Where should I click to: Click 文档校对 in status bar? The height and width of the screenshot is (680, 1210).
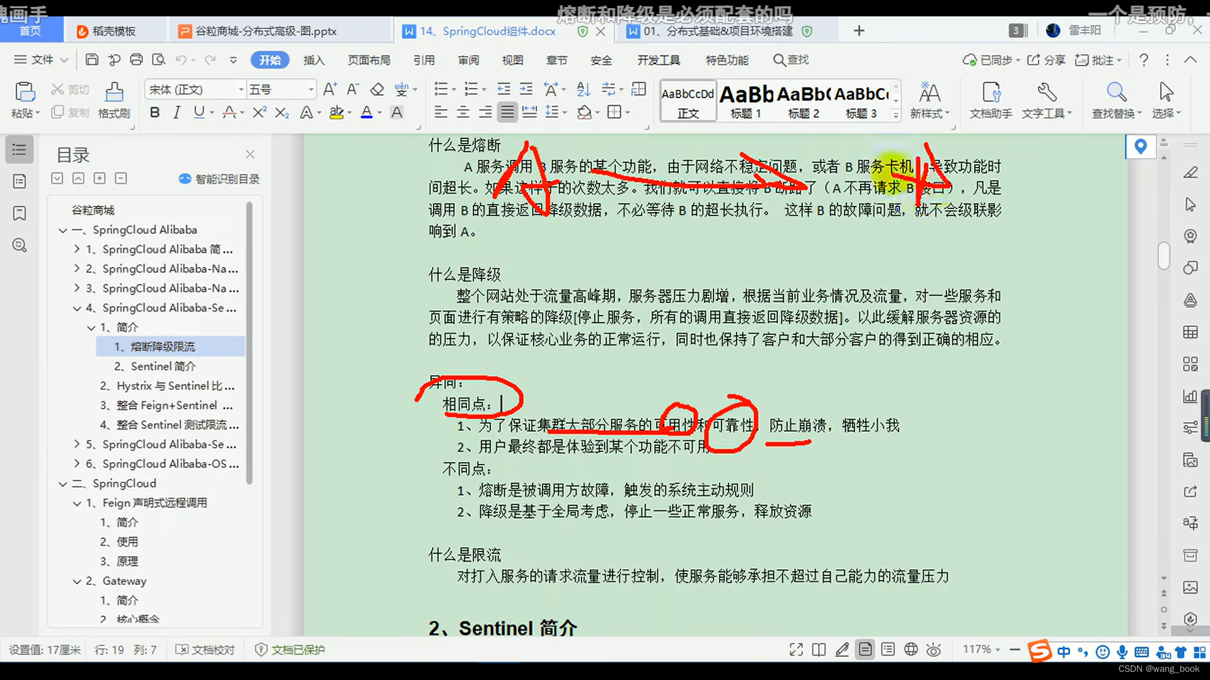(205, 650)
